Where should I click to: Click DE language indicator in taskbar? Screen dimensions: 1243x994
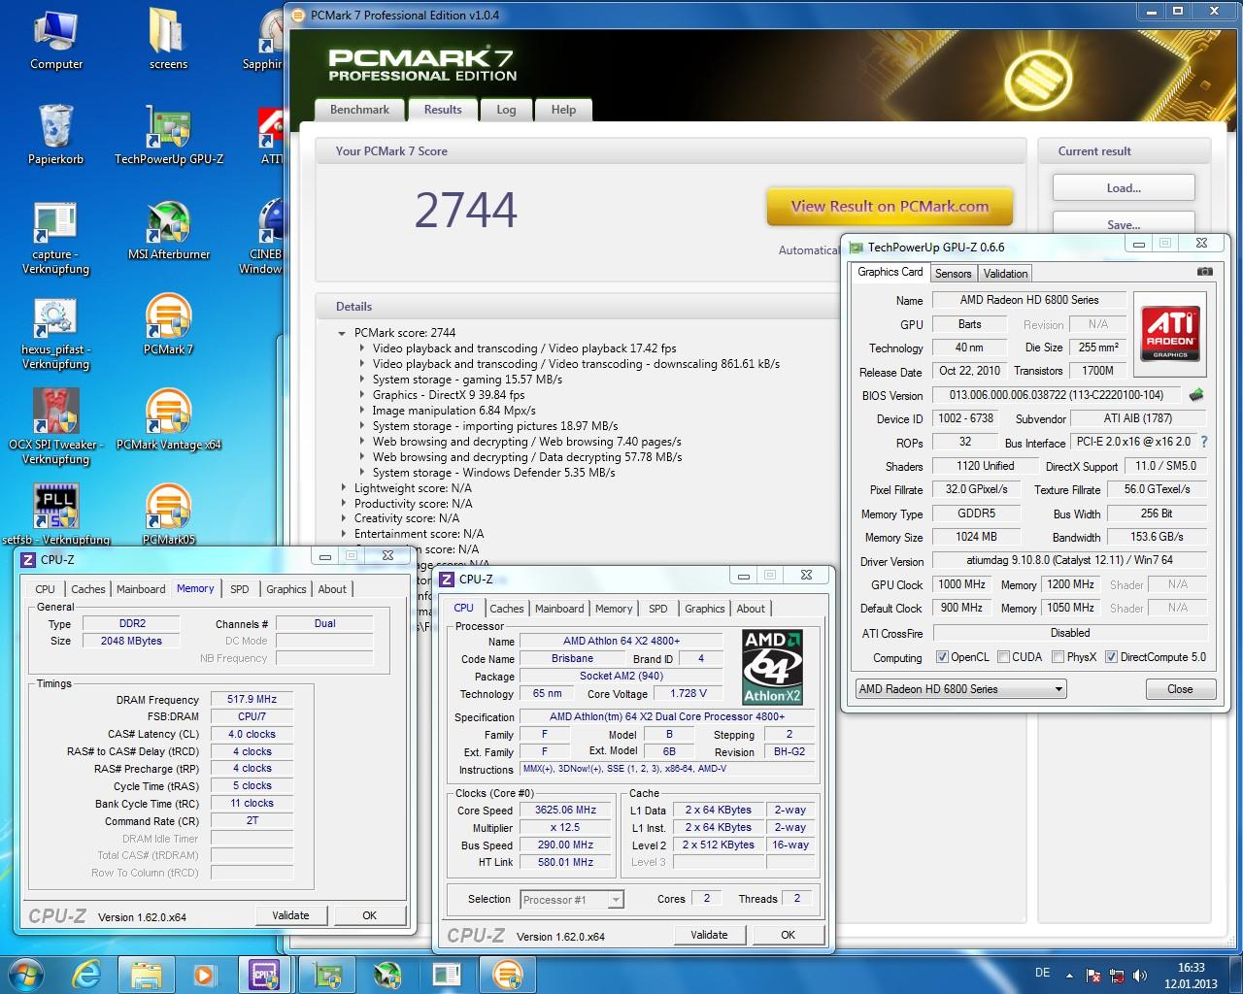tap(1042, 973)
